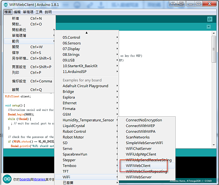The image size is (219, 185).
Task: Open the SimpleWebServerWiFi example
Action: [146, 143]
